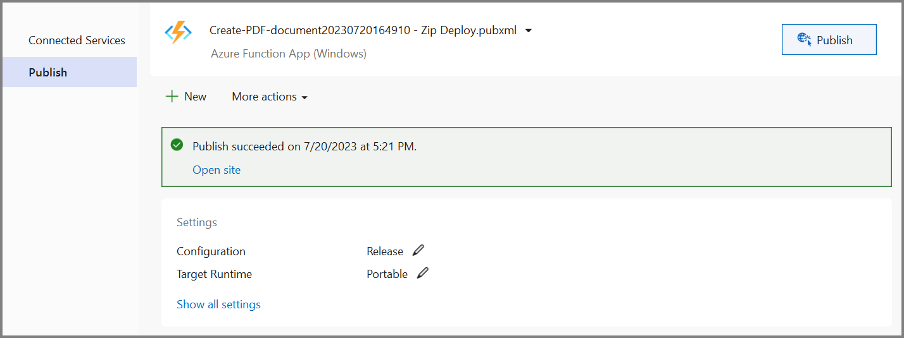Expand the publish profile dropdown arrow

(x=529, y=30)
